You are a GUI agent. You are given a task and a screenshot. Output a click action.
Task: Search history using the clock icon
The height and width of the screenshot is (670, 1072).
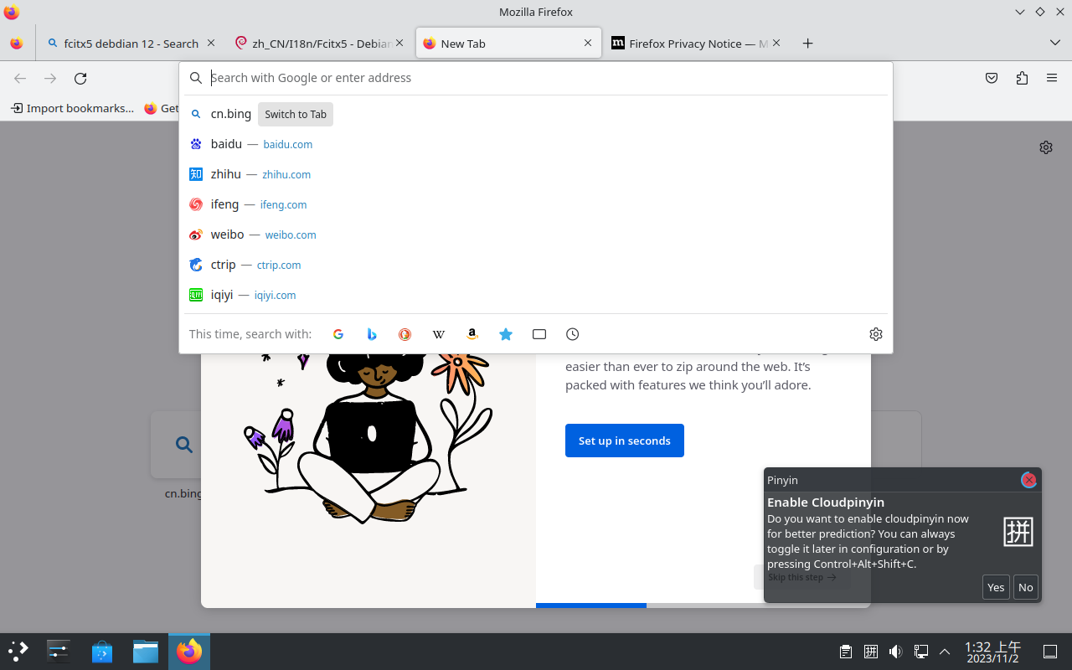[572, 334]
